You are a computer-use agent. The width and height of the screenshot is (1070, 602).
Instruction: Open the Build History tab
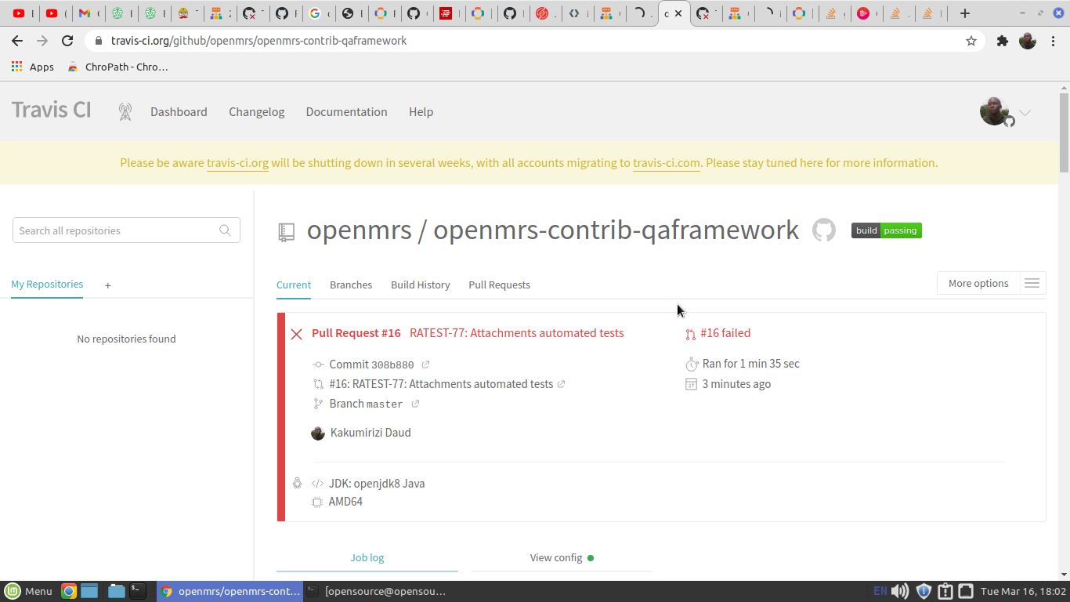pyautogui.click(x=421, y=285)
